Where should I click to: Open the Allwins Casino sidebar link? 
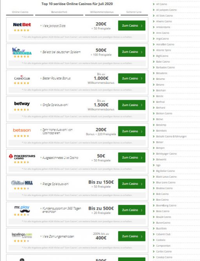point(164,22)
